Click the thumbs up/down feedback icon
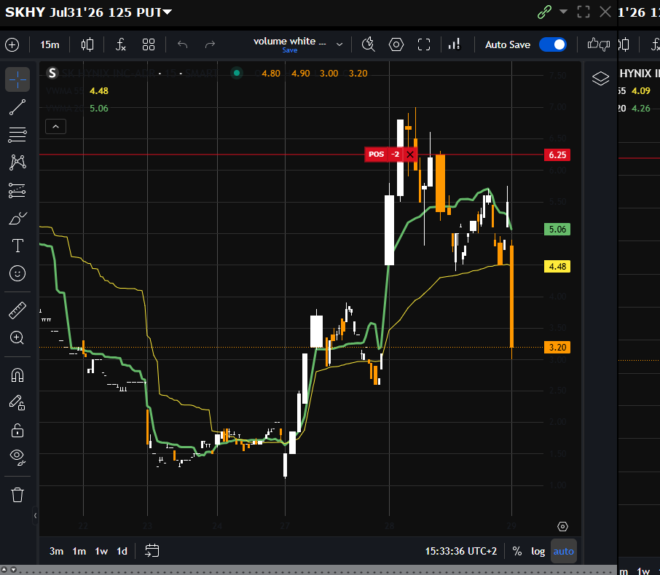Viewport: 660px width, 575px height. tap(599, 44)
